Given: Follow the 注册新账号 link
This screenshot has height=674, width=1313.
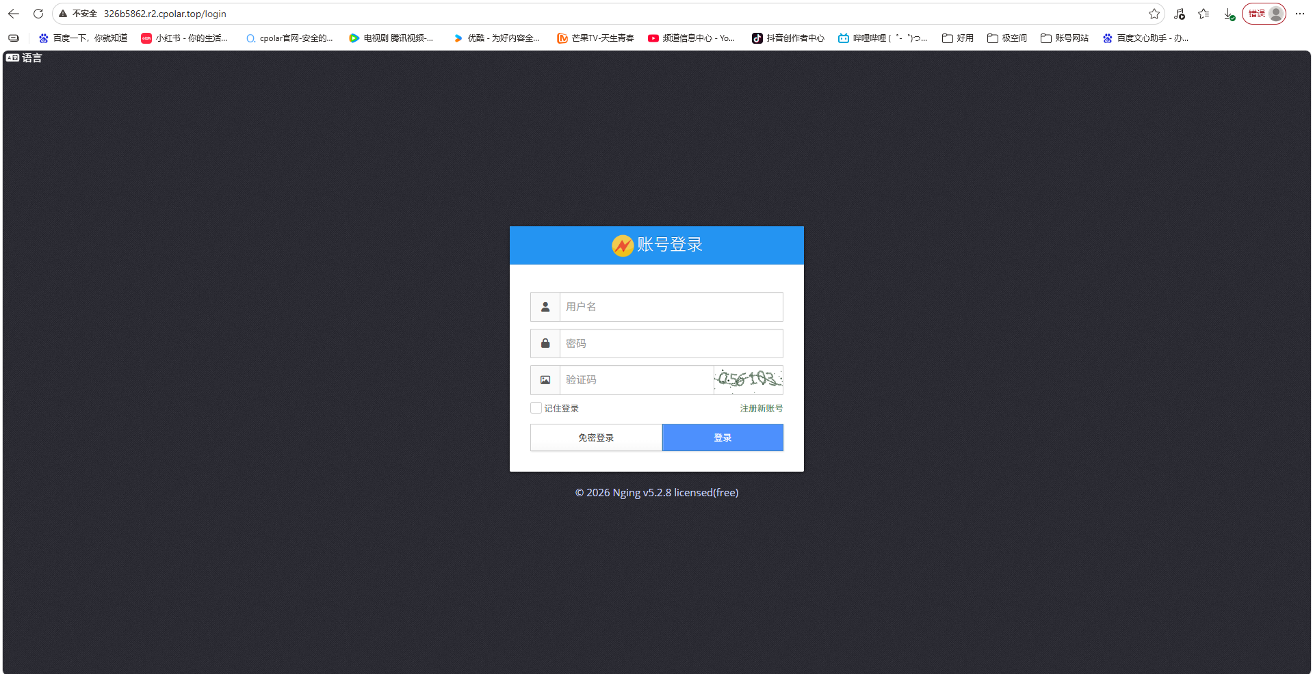Looking at the screenshot, I should point(761,408).
